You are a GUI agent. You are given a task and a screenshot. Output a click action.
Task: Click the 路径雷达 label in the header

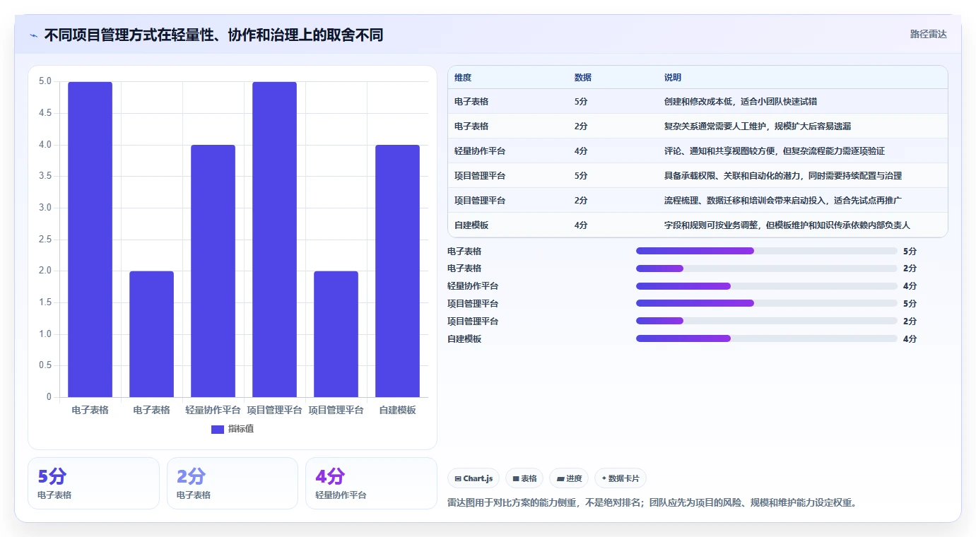928,34
